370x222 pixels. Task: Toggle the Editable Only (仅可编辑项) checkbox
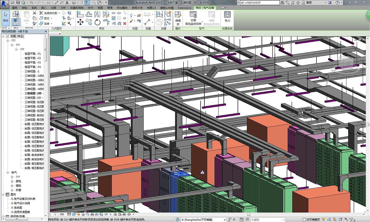coord(304,220)
